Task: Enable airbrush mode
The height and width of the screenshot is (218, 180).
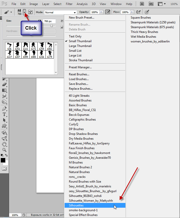Action: point(138,12)
